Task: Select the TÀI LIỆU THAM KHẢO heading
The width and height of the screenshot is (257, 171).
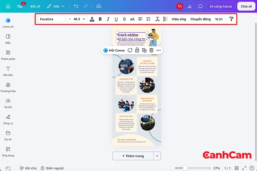Action: coord(126,140)
